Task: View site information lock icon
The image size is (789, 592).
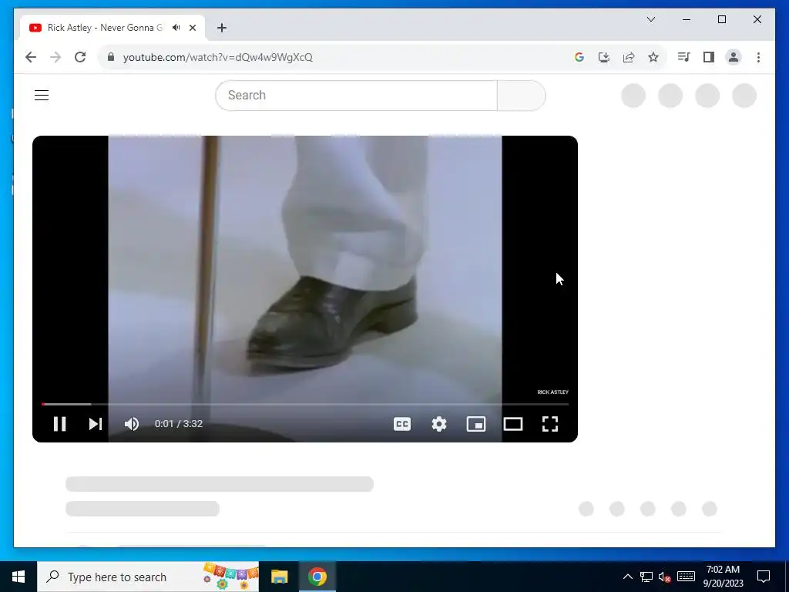Action: pyautogui.click(x=111, y=57)
